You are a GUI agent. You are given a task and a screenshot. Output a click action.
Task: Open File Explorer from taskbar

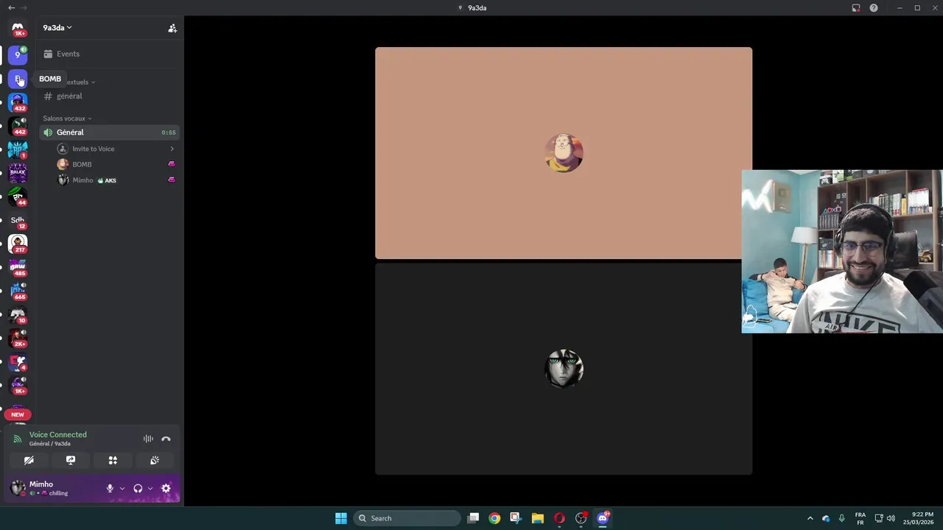(x=538, y=518)
